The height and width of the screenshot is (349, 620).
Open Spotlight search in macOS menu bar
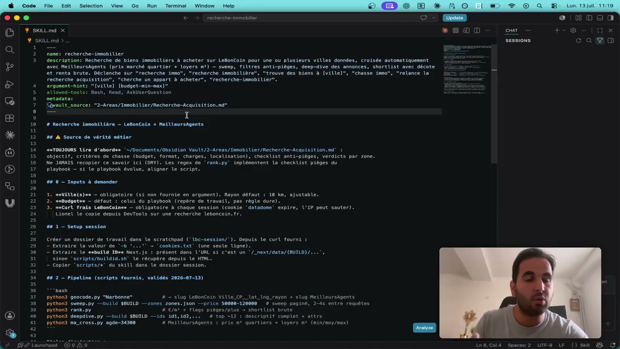(x=540, y=6)
